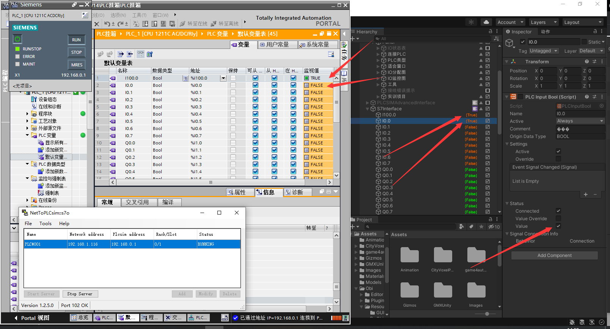Toggle the PLC Input Bool script enable checkbox
The image size is (610, 329).
pyautogui.click(x=521, y=97)
